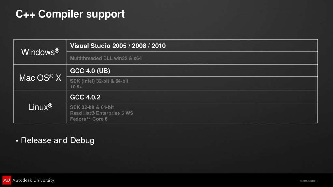Click Read Hat Enterprise 5 WS text
Screen dimensions: 333x187
tap(102, 113)
